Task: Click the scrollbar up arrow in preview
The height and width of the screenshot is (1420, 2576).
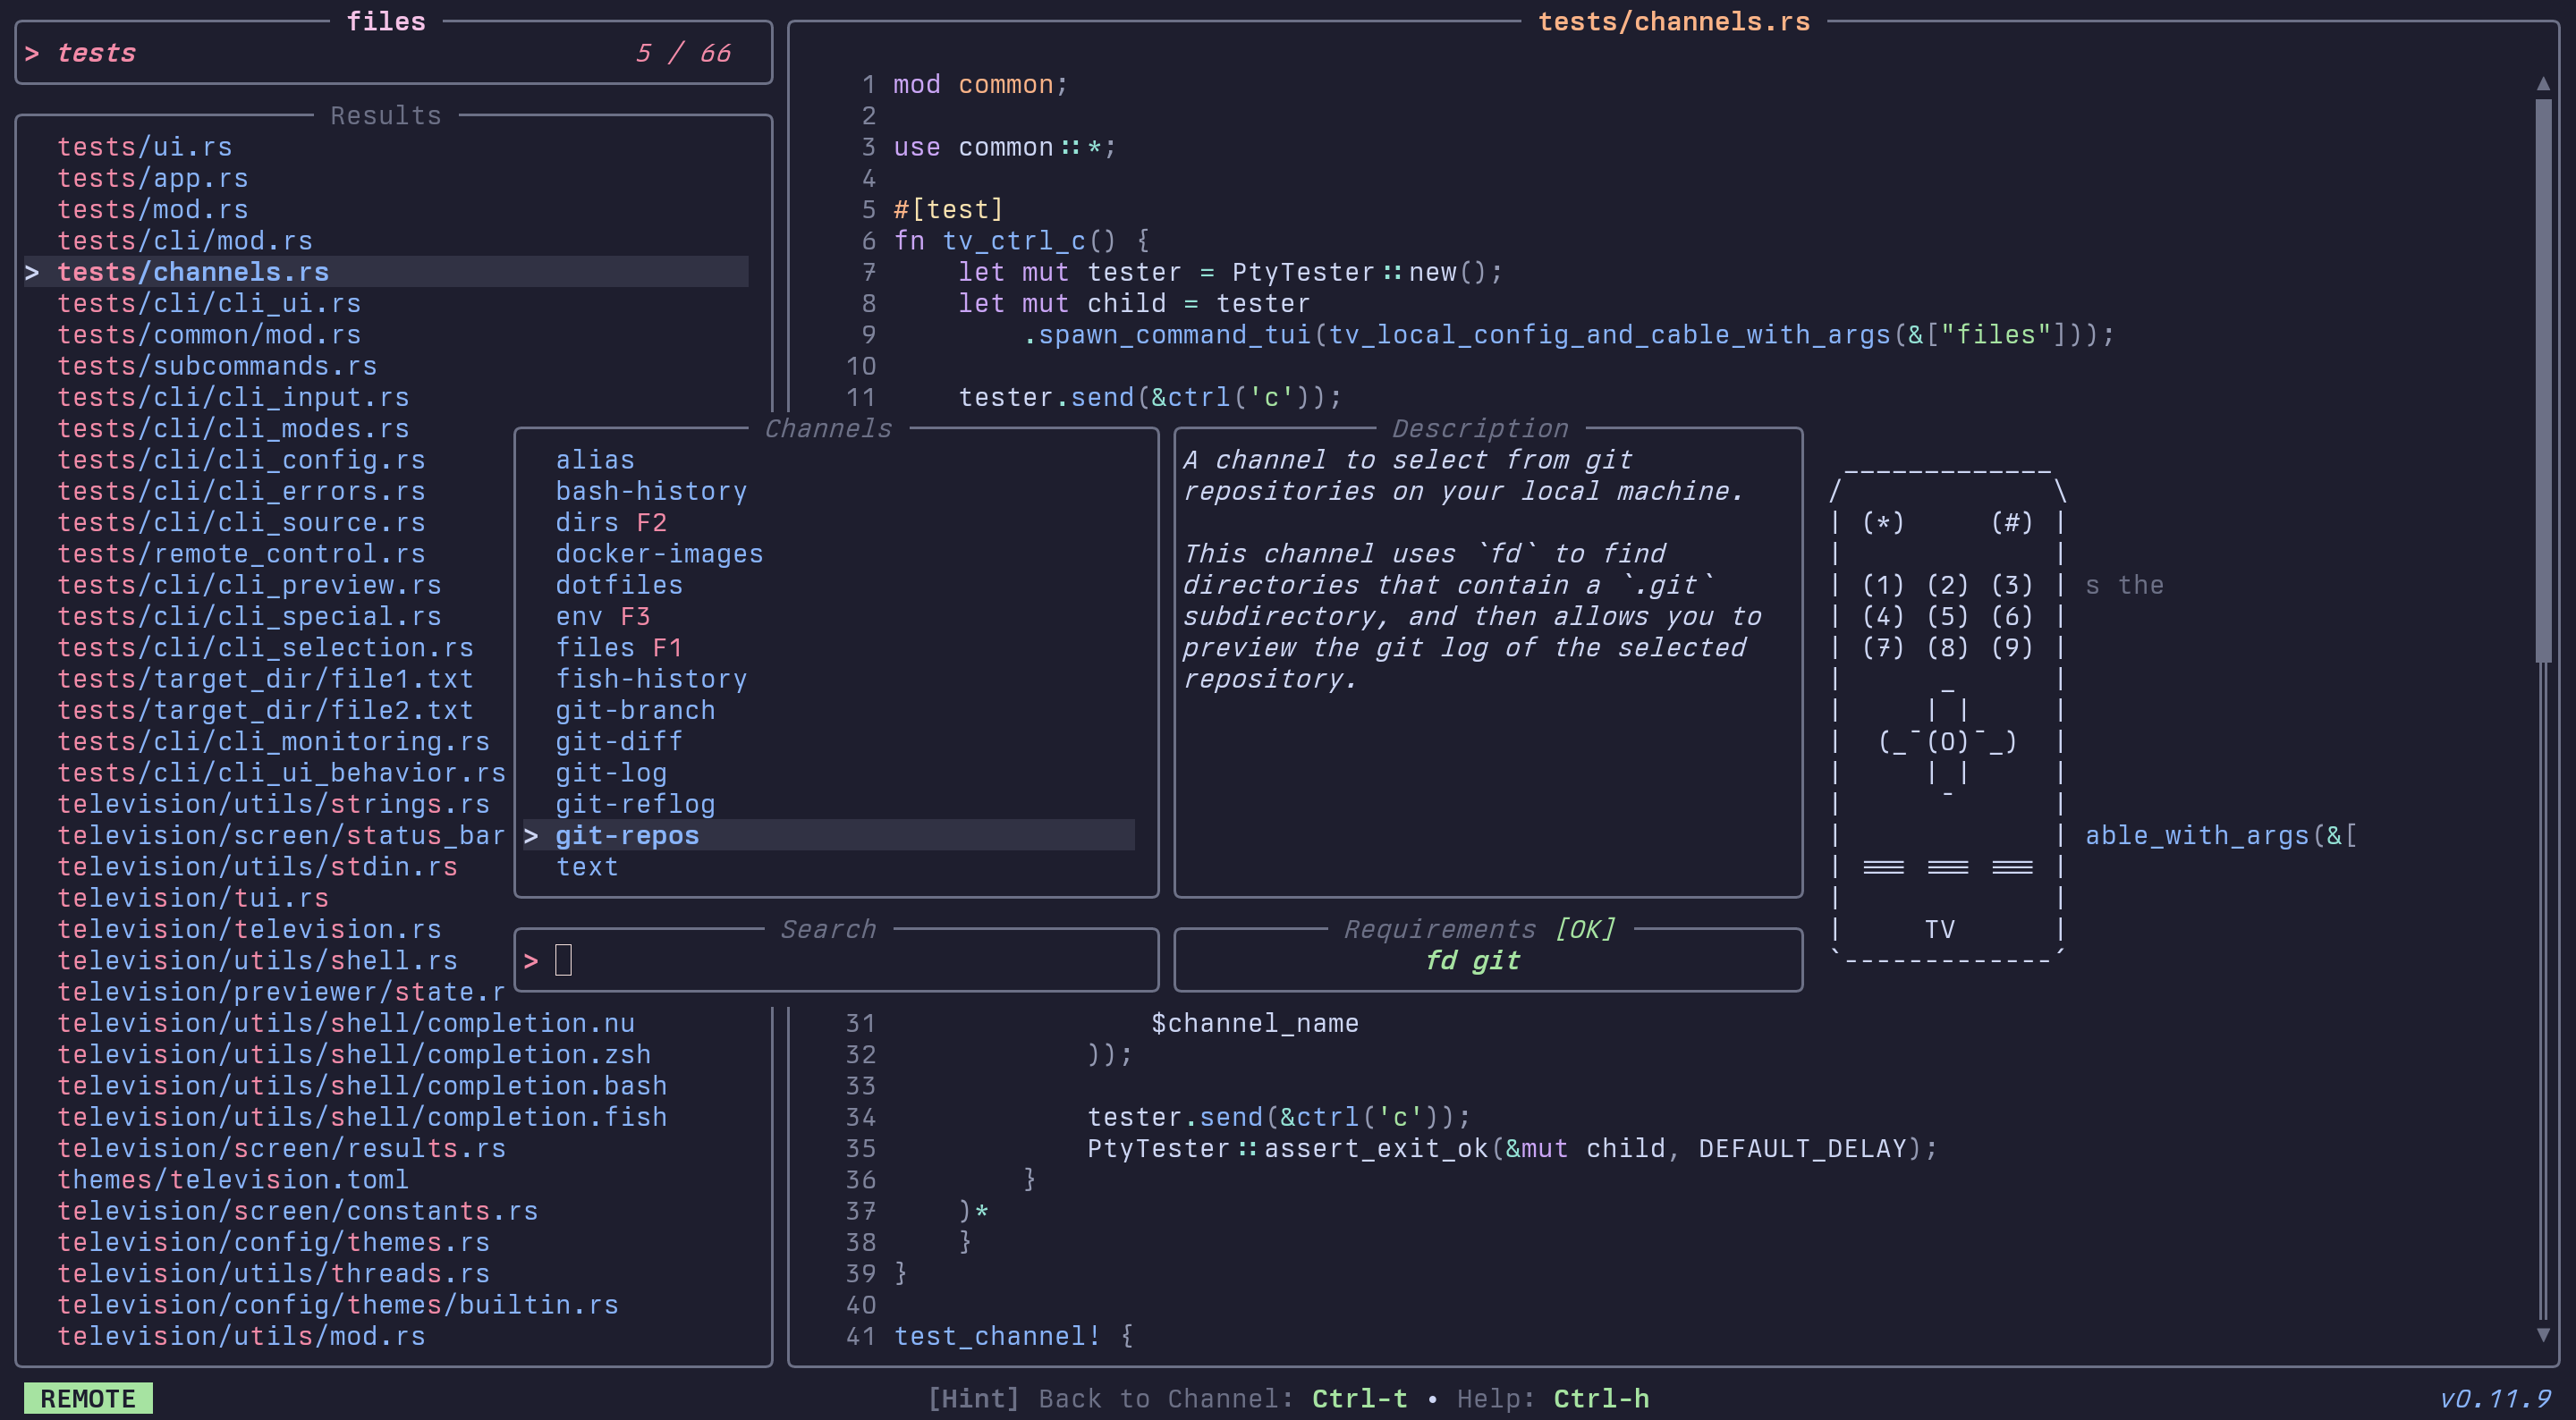Action: (2543, 84)
